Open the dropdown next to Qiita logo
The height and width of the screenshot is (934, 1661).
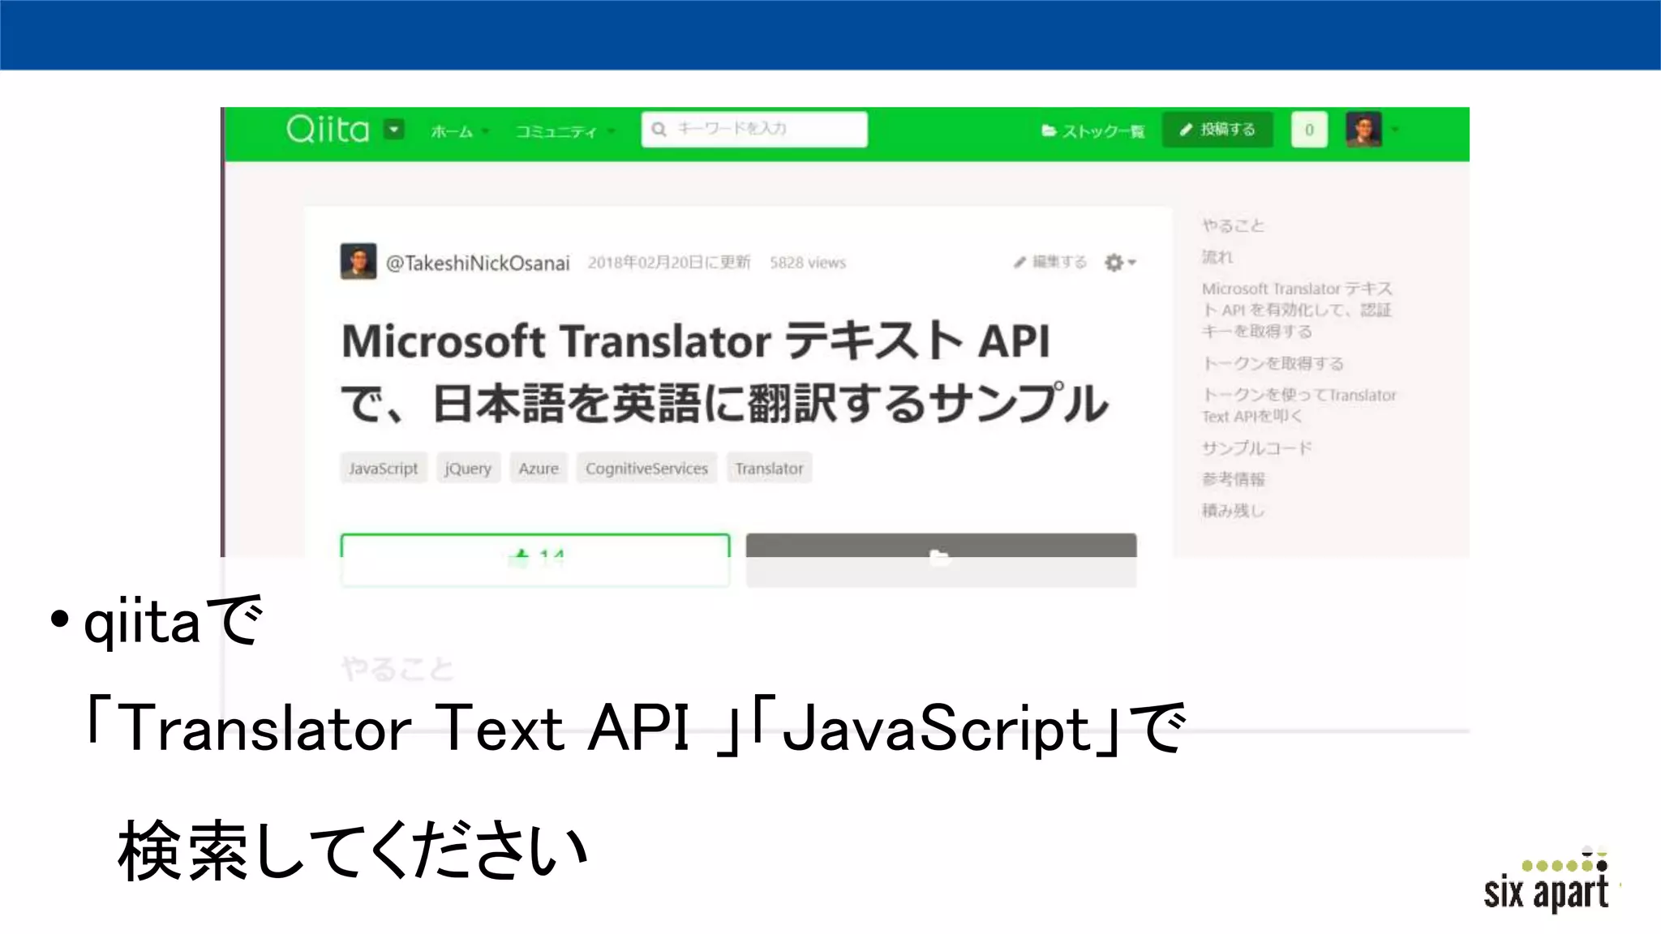pyautogui.click(x=394, y=130)
